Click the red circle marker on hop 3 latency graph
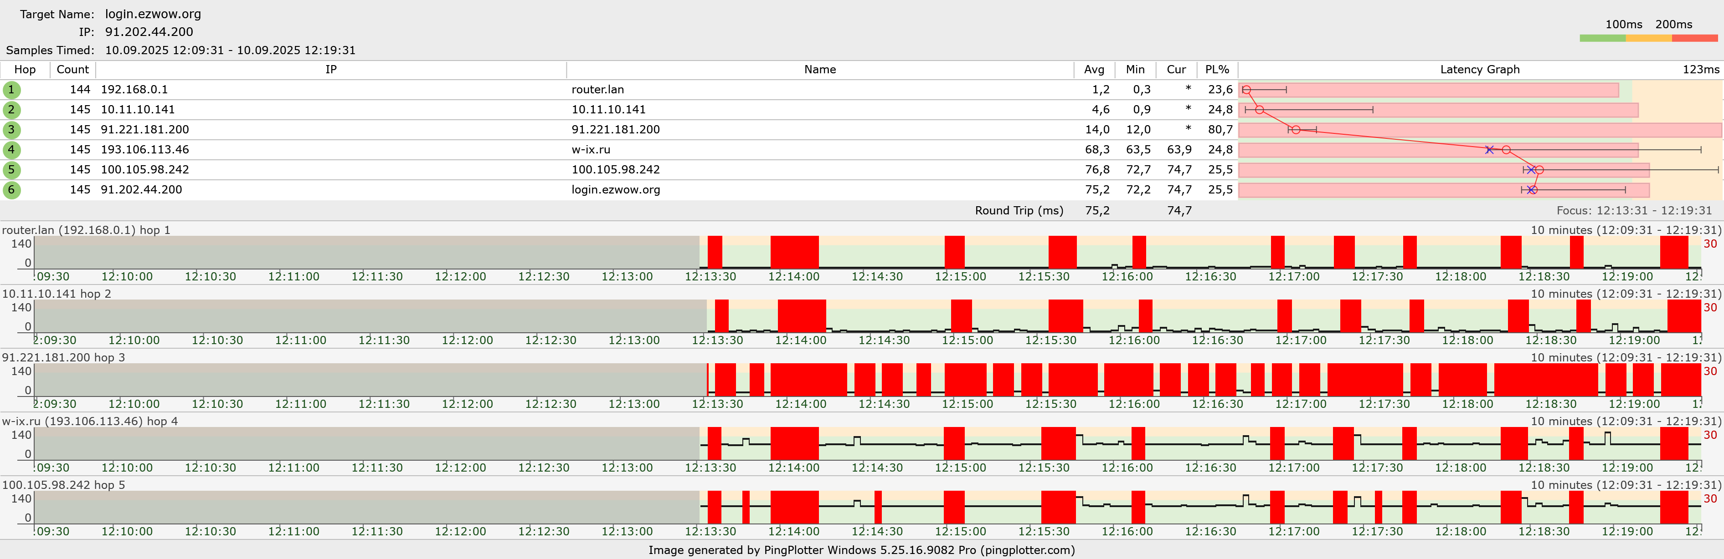1724x559 pixels. (x=1296, y=130)
